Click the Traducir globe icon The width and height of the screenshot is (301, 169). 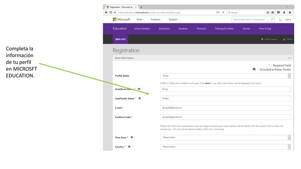tap(284, 39)
